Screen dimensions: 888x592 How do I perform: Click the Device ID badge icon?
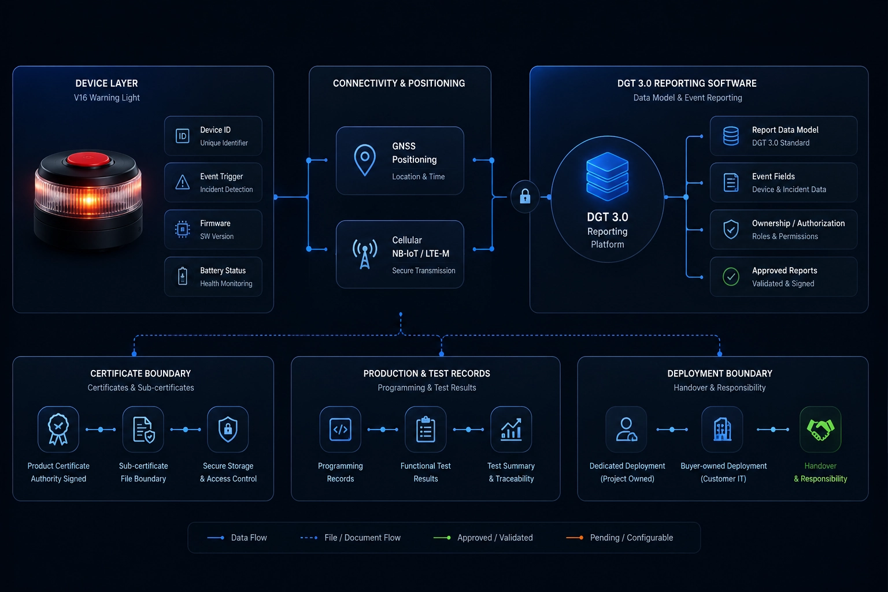pos(182,136)
